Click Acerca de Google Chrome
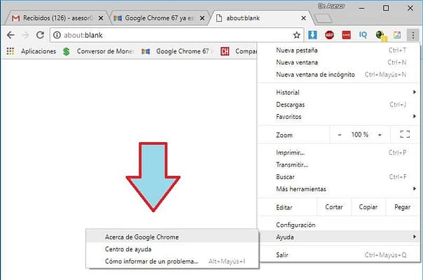 point(172,237)
